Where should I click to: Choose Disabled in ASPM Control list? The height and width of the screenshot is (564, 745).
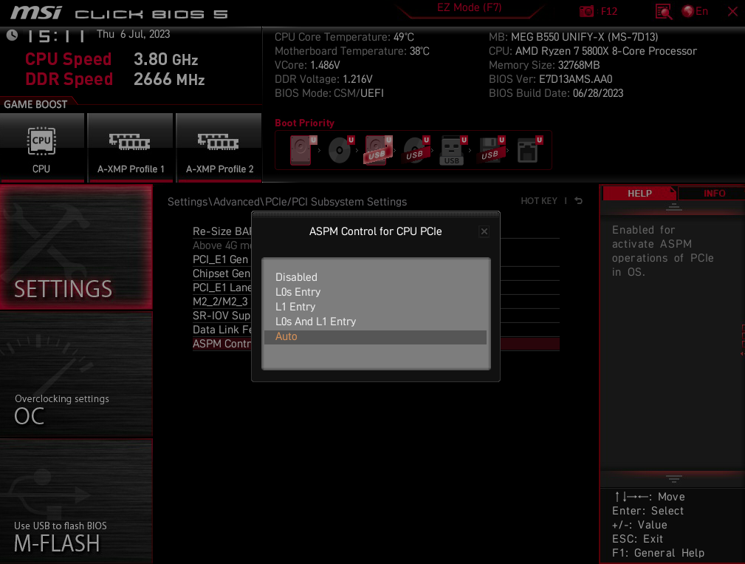click(296, 276)
